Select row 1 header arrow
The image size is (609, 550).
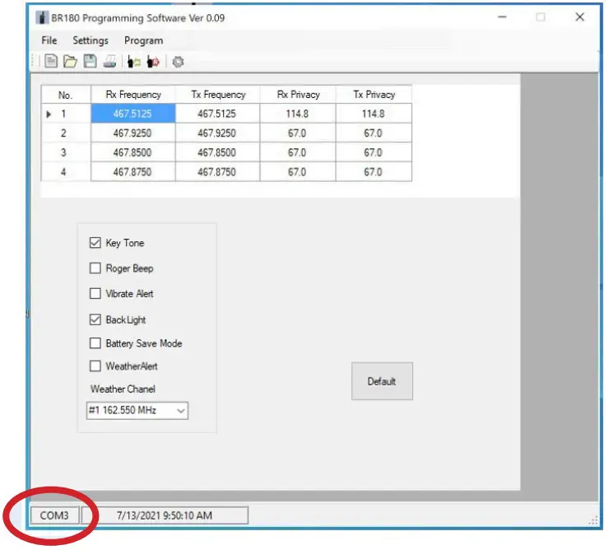[49, 114]
